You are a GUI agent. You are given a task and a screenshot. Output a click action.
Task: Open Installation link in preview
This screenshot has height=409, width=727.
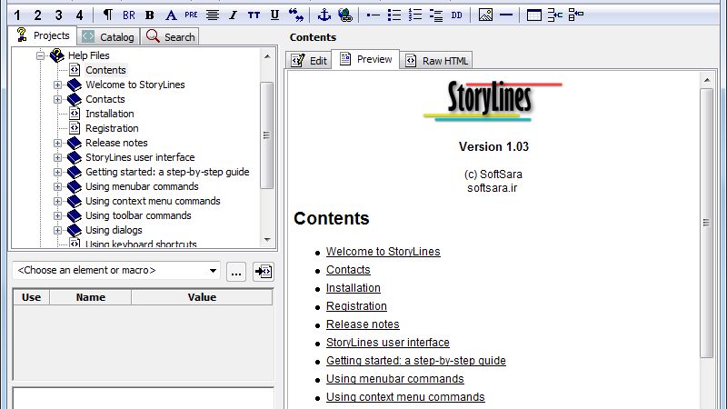click(x=354, y=288)
